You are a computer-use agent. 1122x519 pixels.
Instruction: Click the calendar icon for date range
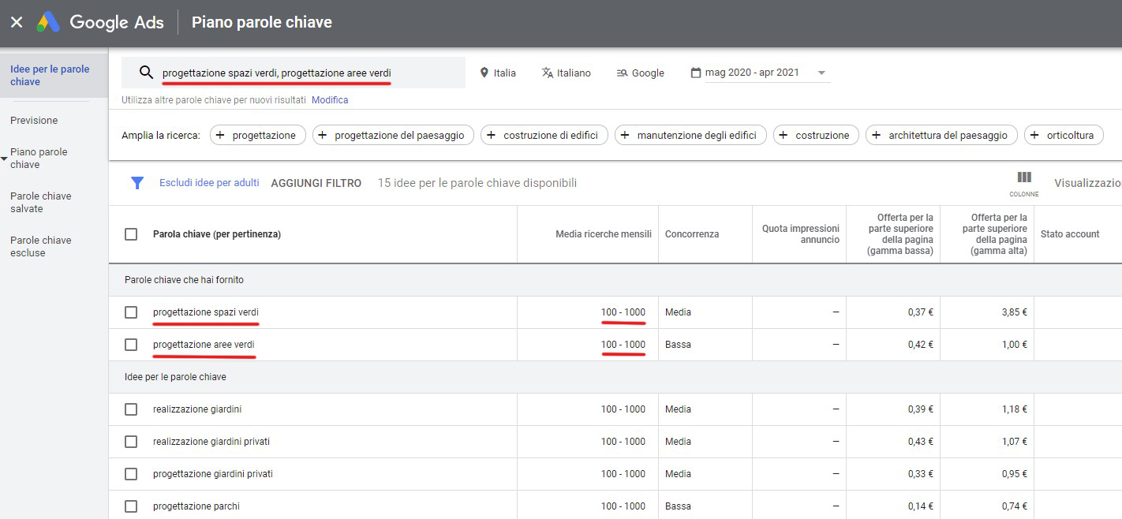pyautogui.click(x=695, y=73)
